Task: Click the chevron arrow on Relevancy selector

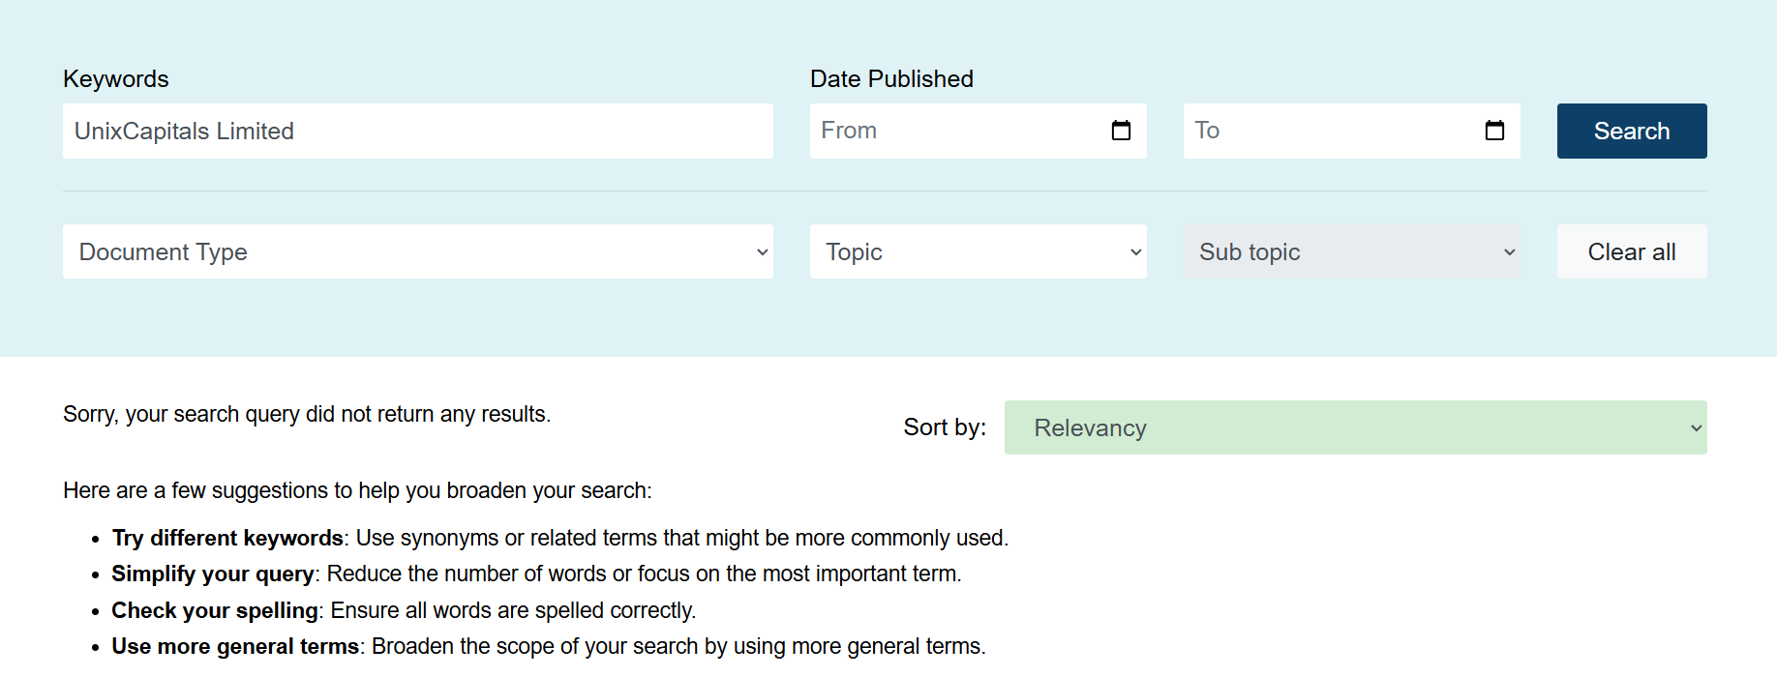Action: click(x=1696, y=428)
